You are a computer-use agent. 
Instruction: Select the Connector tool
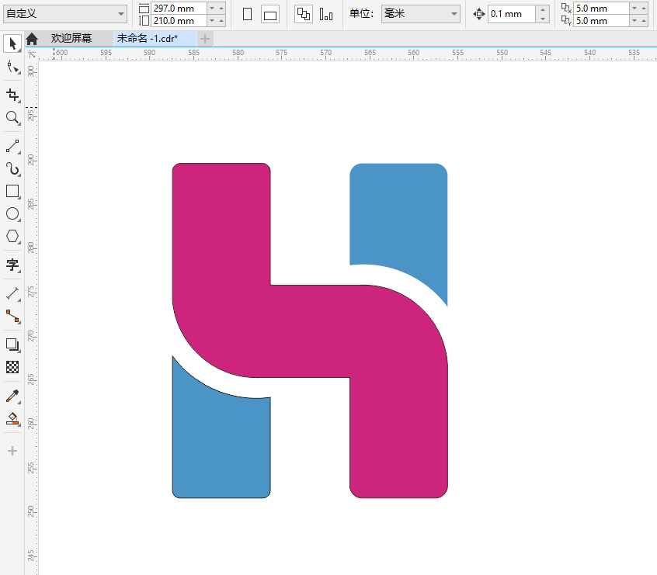(x=12, y=316)
